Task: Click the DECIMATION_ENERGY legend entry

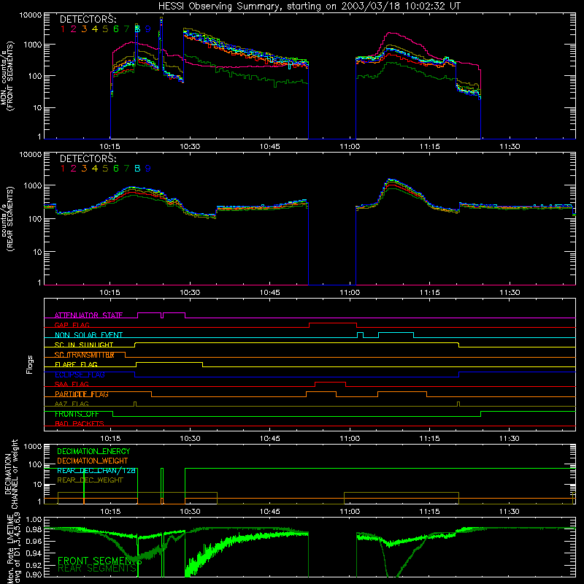Action: tap(93, 451)
